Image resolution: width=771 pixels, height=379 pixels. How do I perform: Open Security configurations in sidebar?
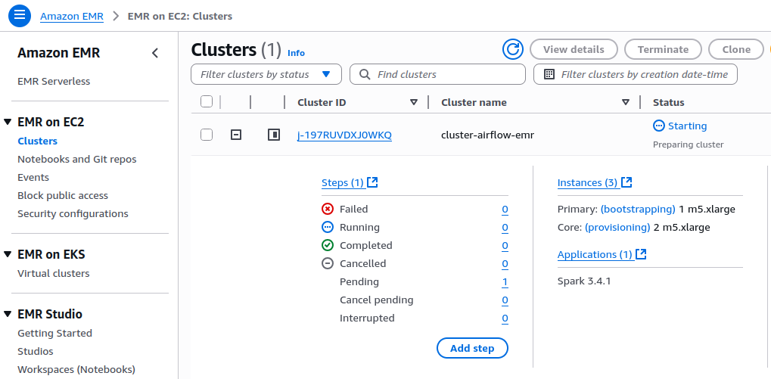pos(73,213)
